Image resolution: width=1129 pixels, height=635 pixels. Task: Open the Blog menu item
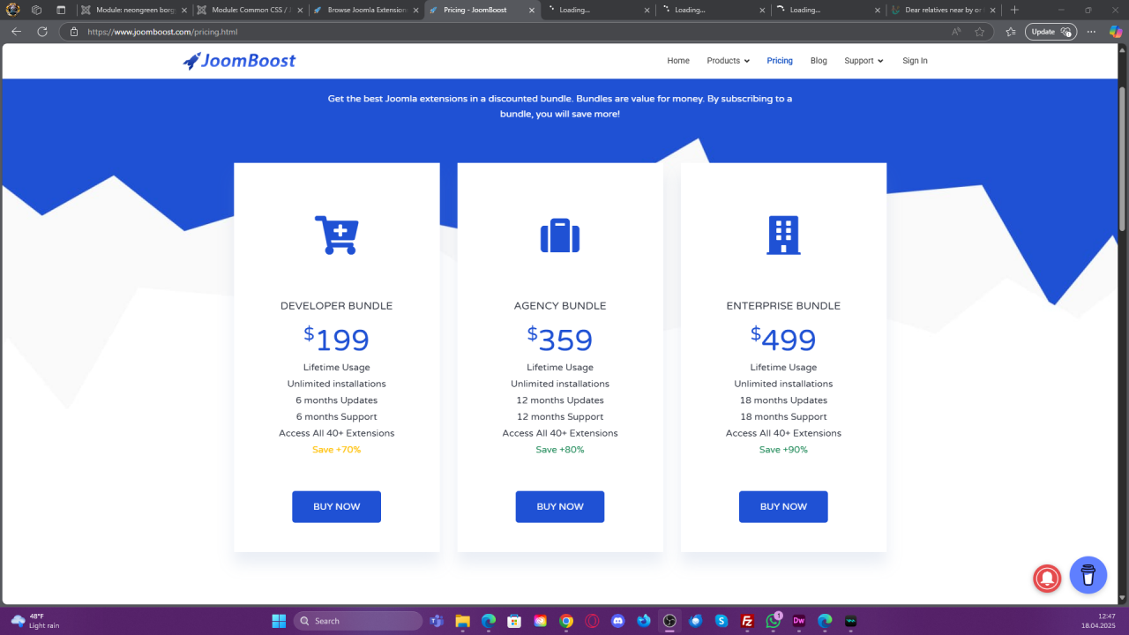[819, 61]
